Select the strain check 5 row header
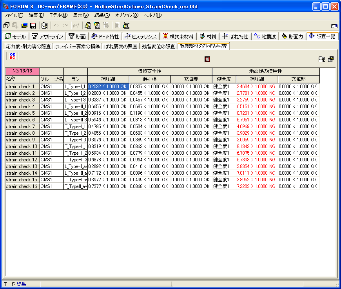This screenshot has height=289, width=341. click(22, 113)
